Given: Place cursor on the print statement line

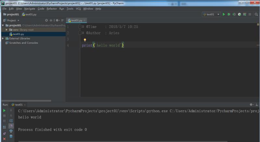Looking at the screenshot, I should tap(169, 45).
